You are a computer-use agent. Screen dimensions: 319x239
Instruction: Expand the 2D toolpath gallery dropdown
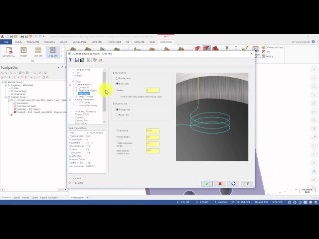point(62,56)
